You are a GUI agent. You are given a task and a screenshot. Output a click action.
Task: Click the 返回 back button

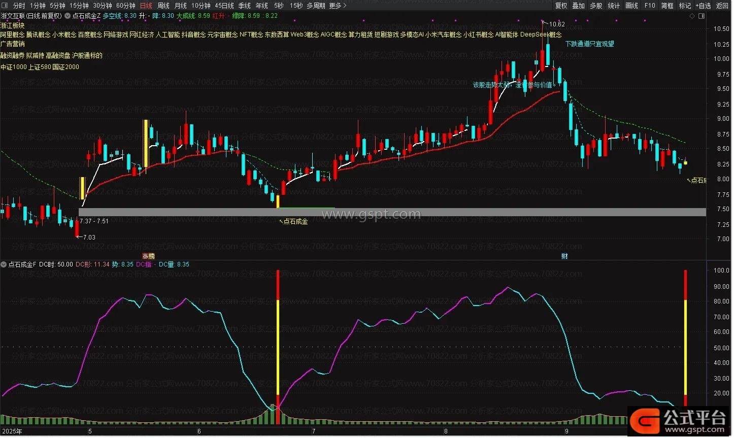coord(722,6)
